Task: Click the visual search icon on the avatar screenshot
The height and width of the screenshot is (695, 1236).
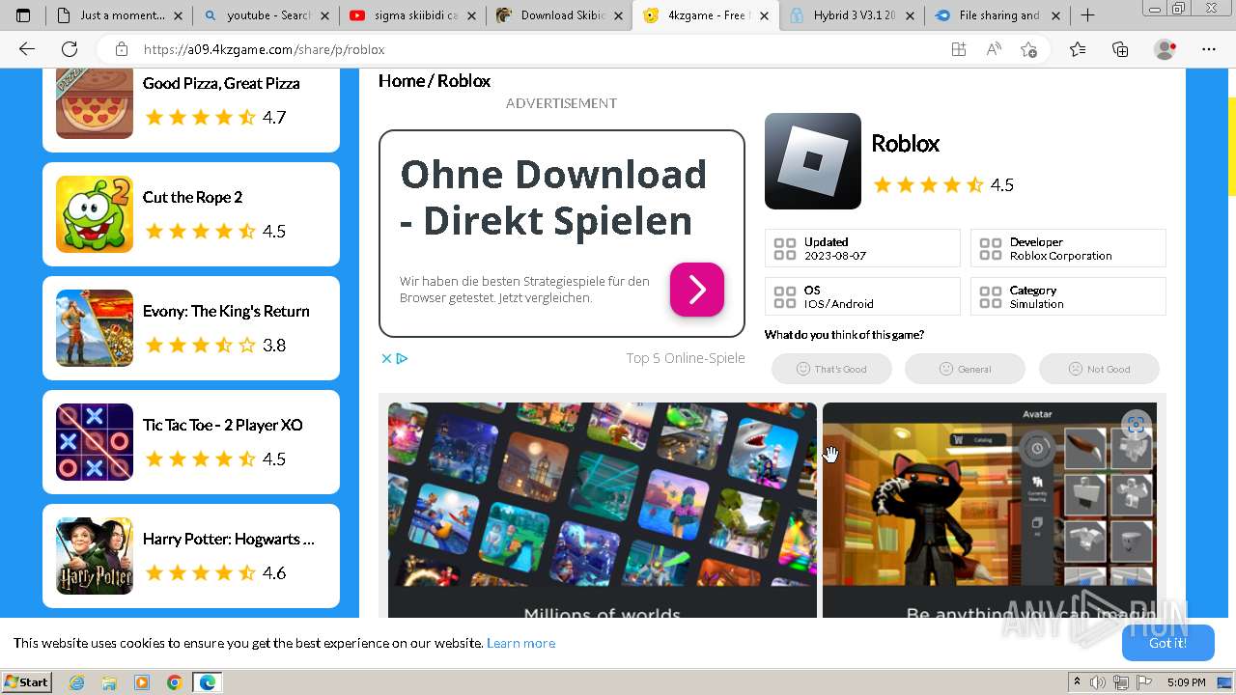Action: click(x=1136, y=426)
